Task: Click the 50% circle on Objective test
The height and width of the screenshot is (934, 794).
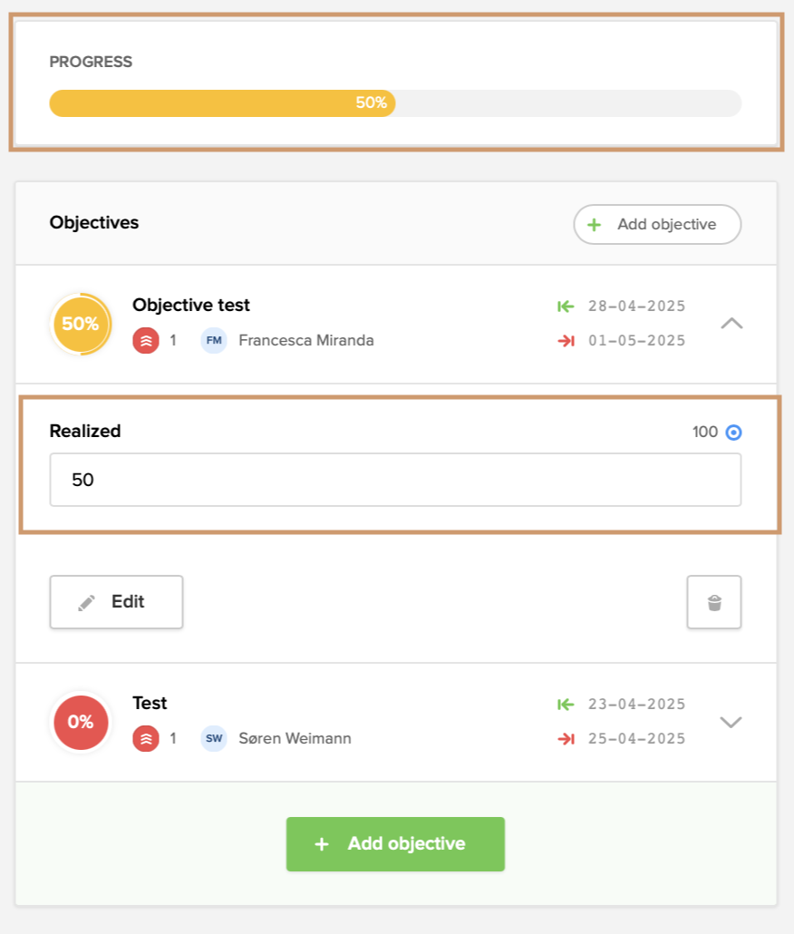Action: click(81, 324)
